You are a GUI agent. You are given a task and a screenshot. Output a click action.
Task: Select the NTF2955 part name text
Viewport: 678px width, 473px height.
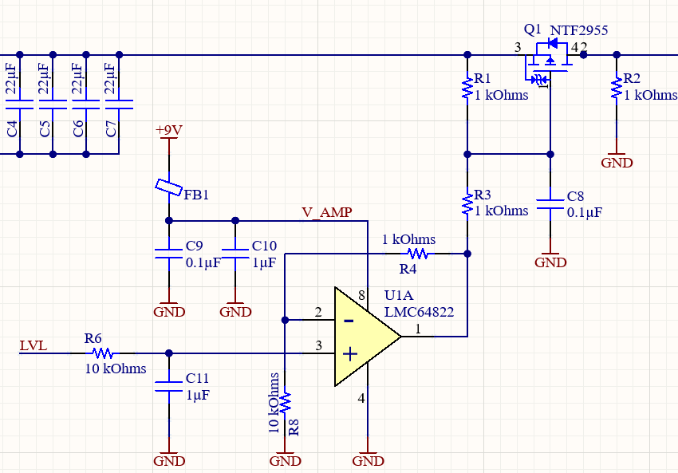579,30
